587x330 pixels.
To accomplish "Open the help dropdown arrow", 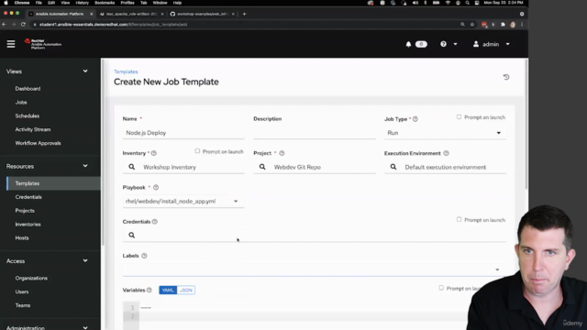I will (455, 44).
